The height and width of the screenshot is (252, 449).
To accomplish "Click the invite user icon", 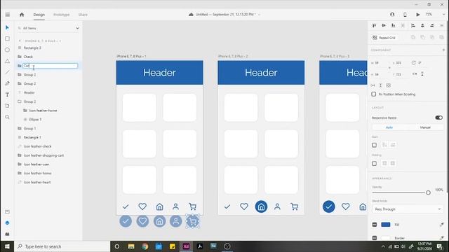I will tap(392, 14).
